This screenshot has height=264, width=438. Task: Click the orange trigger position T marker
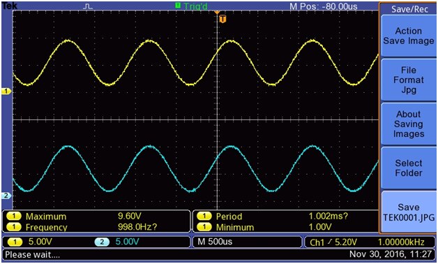click(222, 20)
